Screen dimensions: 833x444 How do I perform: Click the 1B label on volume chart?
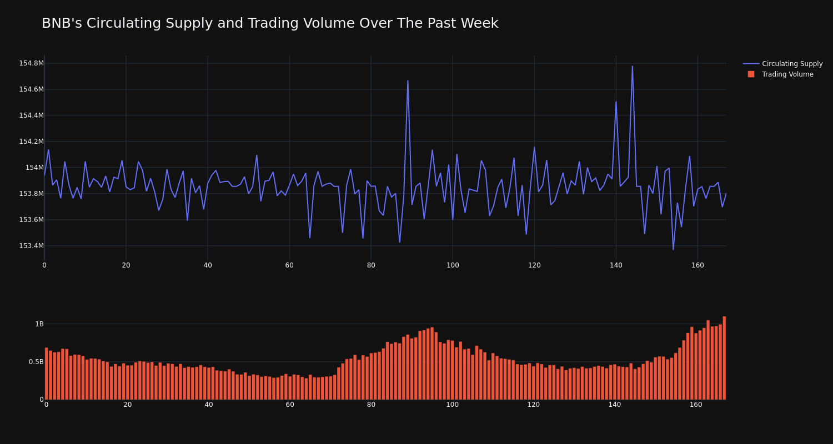point(39,324)
